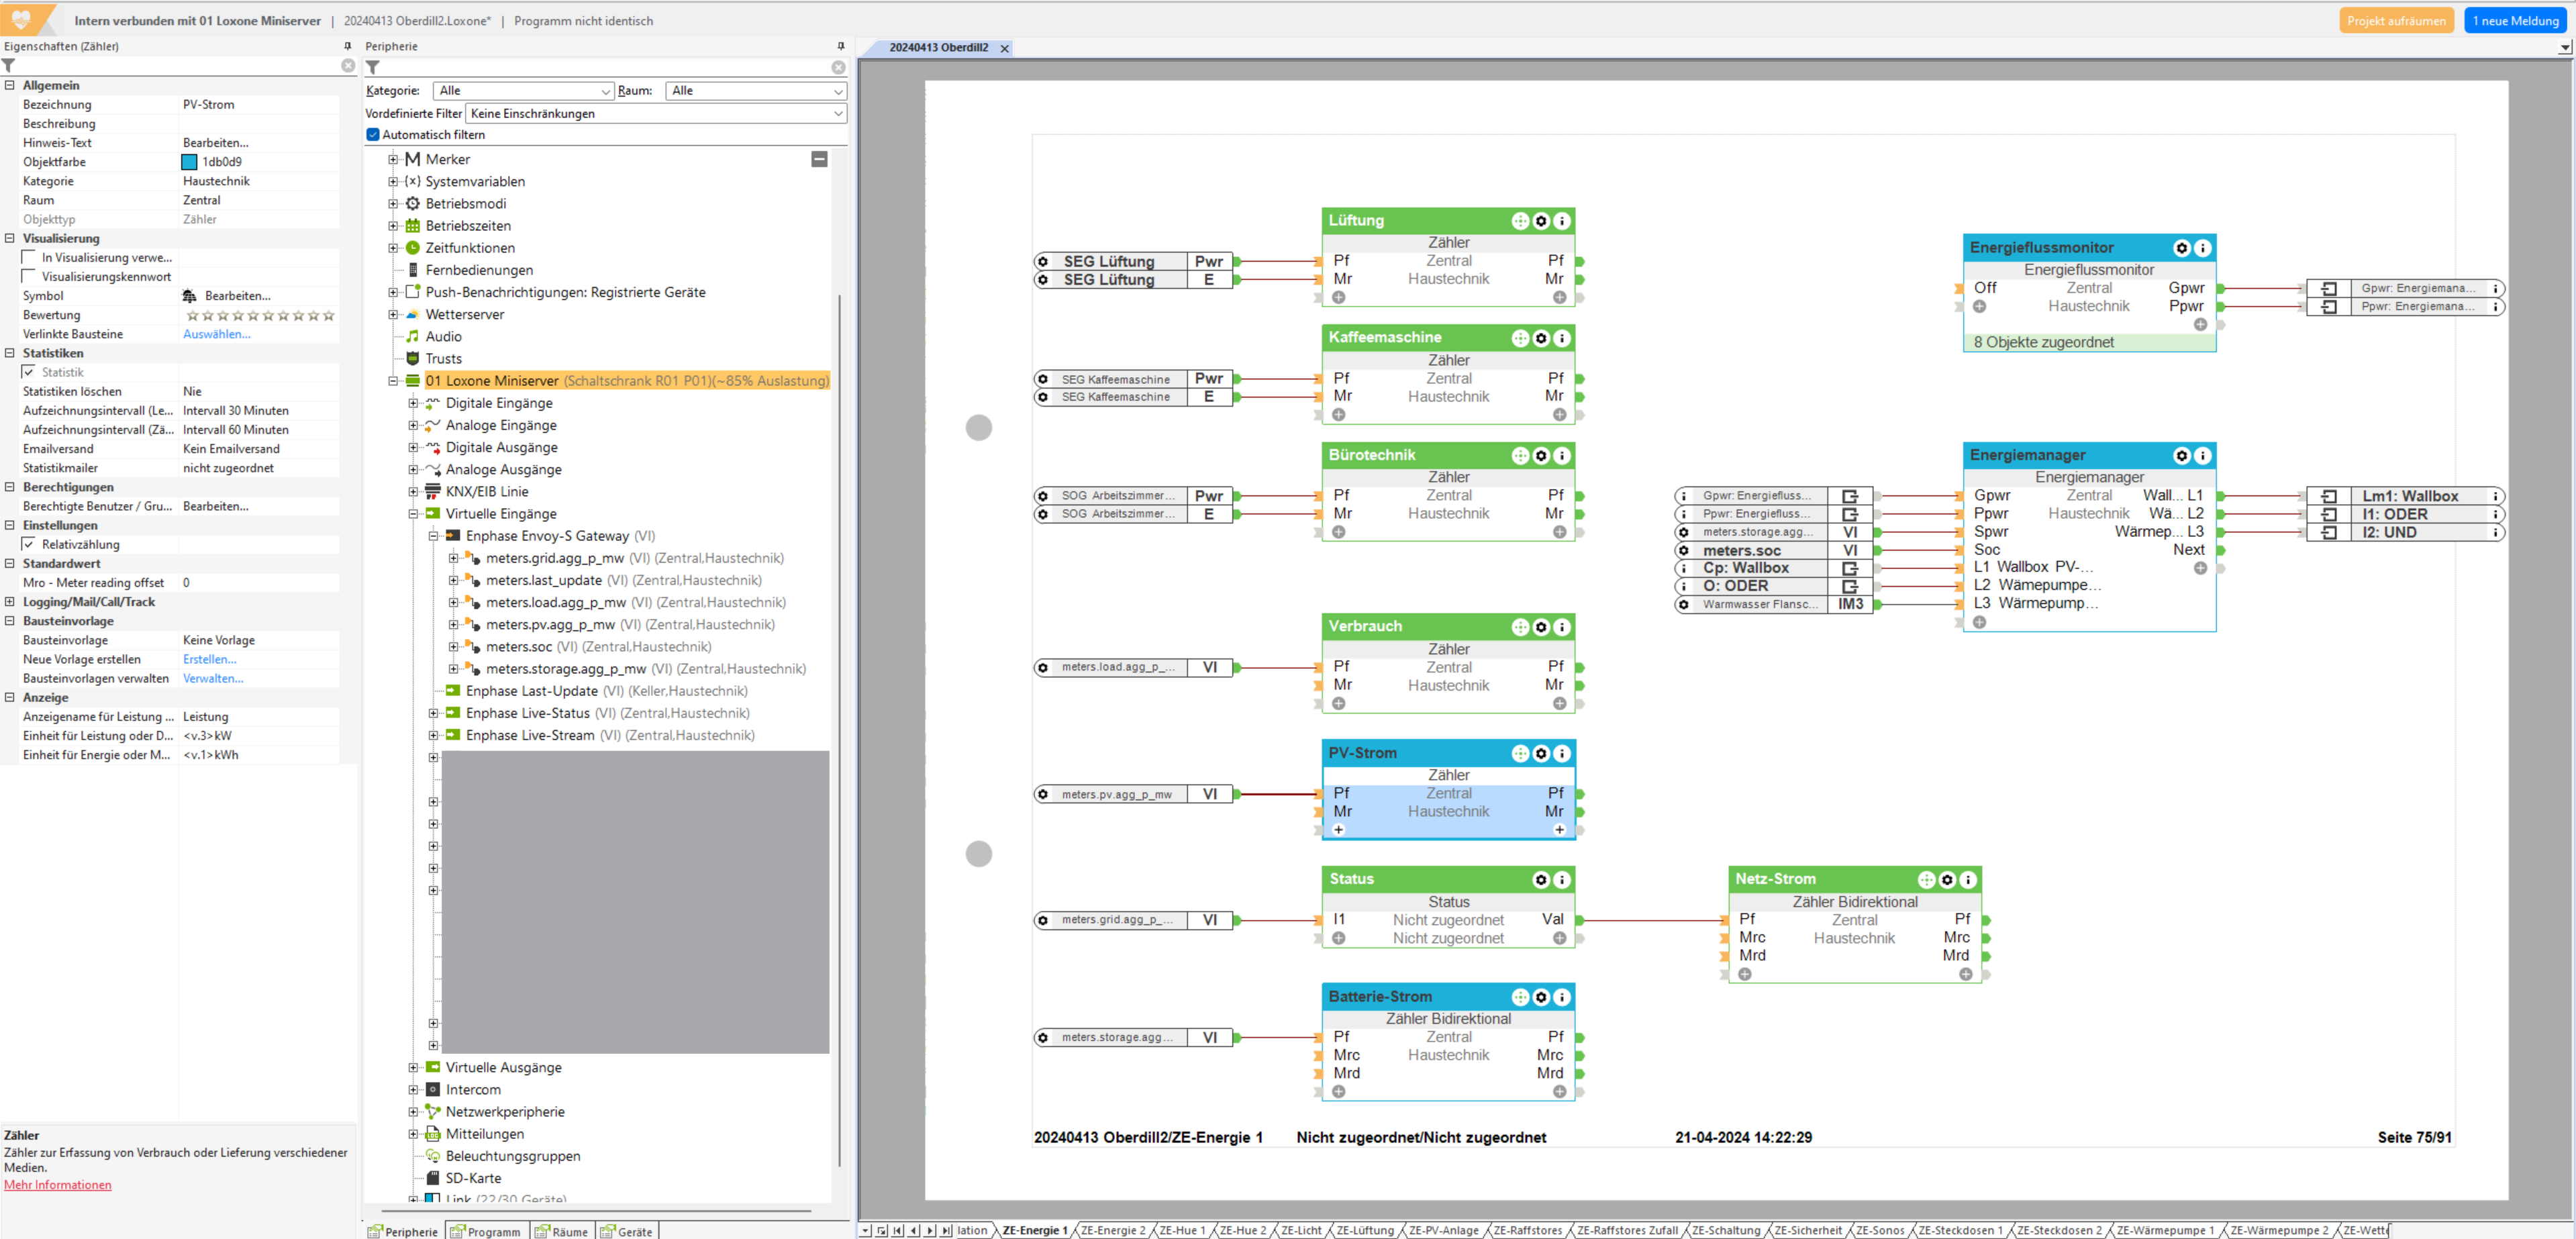Screen dimensions: 2576x1239
Task: Click settings gear on Status block
Action: (1541, 880)
